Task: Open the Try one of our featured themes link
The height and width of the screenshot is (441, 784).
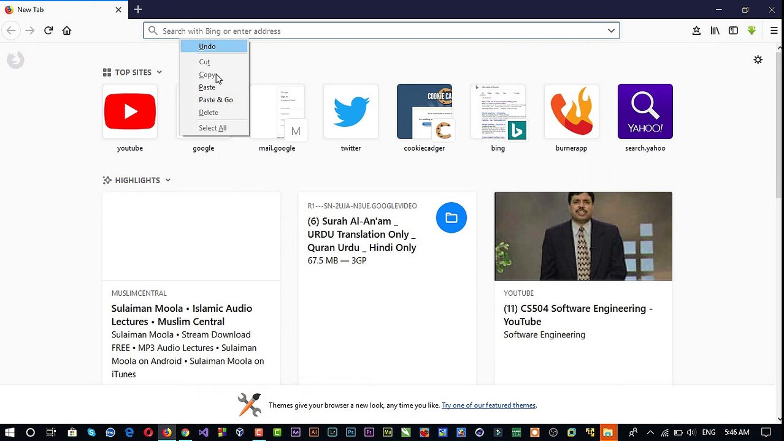Action: 488,405
